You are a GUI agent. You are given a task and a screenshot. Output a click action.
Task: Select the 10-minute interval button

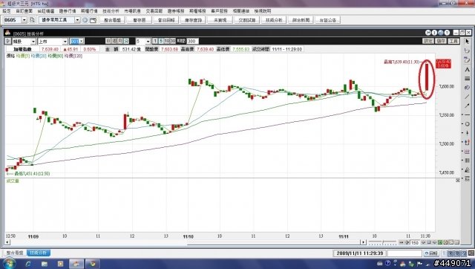(167, 41)
